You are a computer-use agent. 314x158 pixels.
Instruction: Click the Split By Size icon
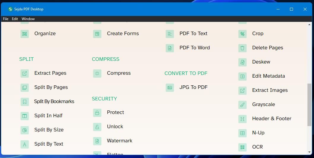(x=25, y=130)
